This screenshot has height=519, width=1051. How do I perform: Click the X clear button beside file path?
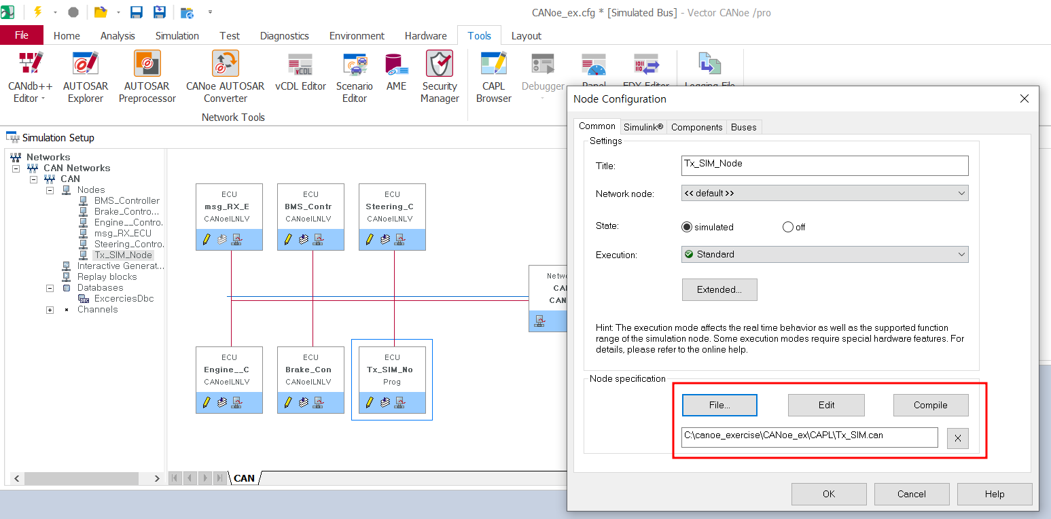point(957,438)
